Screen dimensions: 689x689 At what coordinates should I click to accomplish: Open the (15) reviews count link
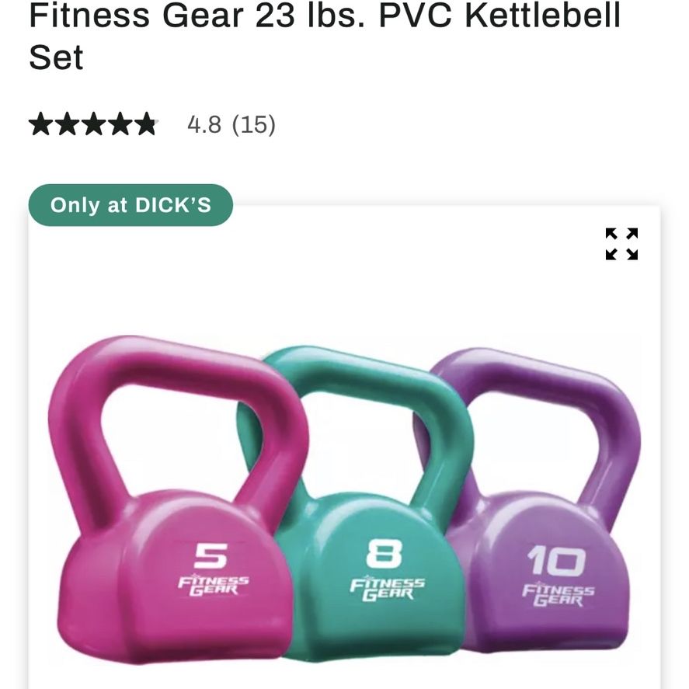pos(253,124)
